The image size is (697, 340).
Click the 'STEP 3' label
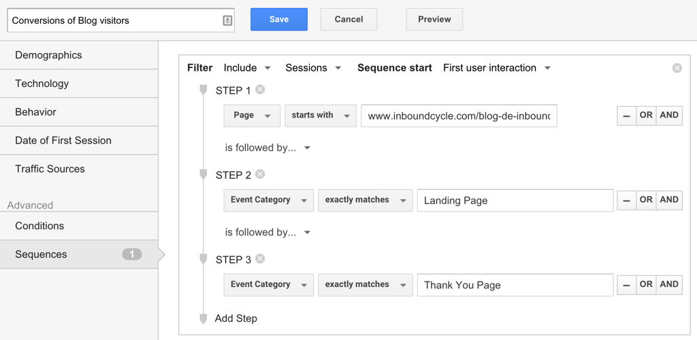pyautogui.click(x=233, y=260)
